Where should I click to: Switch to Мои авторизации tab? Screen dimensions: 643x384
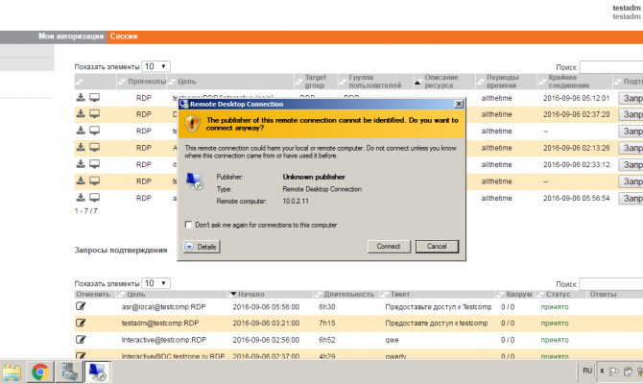(71, 36)
